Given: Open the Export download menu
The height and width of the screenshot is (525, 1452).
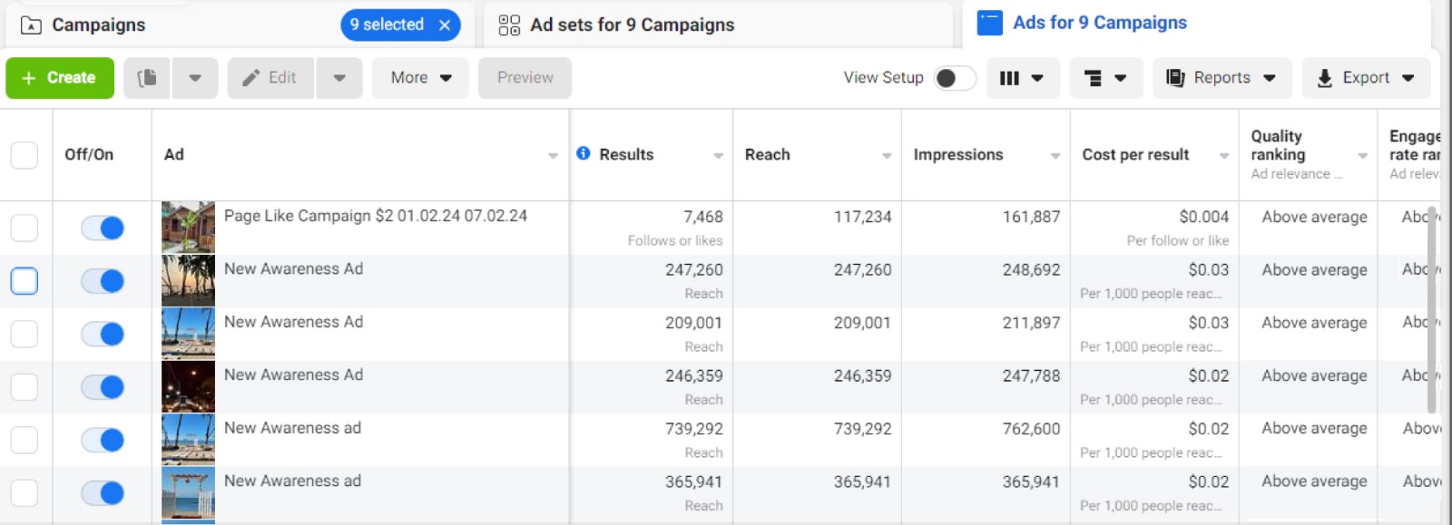Looking at the screenshot, I should [1366, 78].
